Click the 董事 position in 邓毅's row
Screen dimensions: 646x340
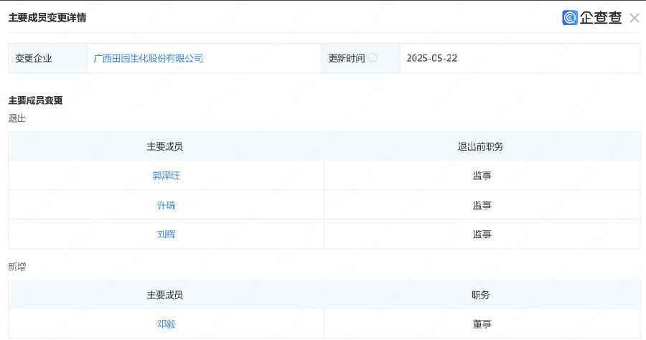[482, 324]
